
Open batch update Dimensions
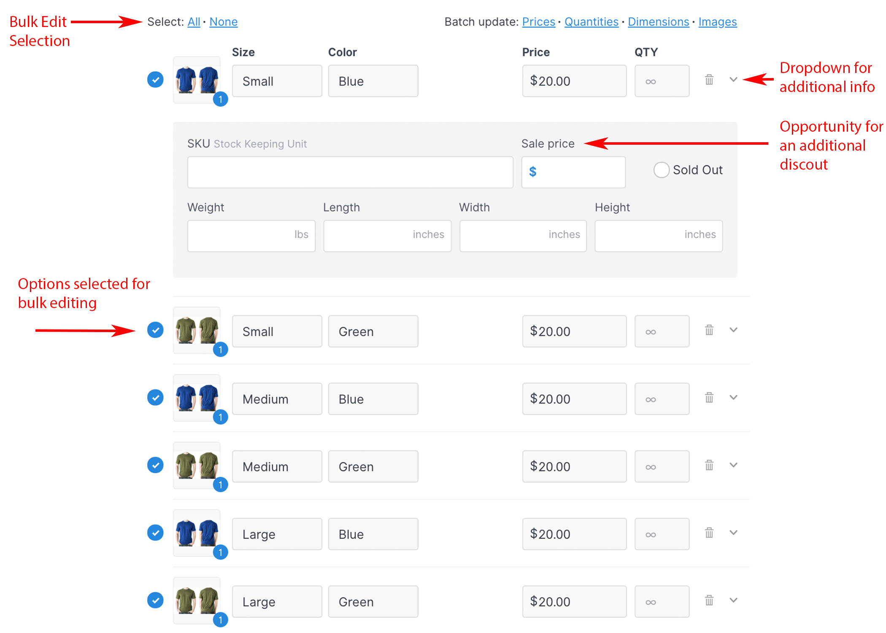tap(658, 22)
